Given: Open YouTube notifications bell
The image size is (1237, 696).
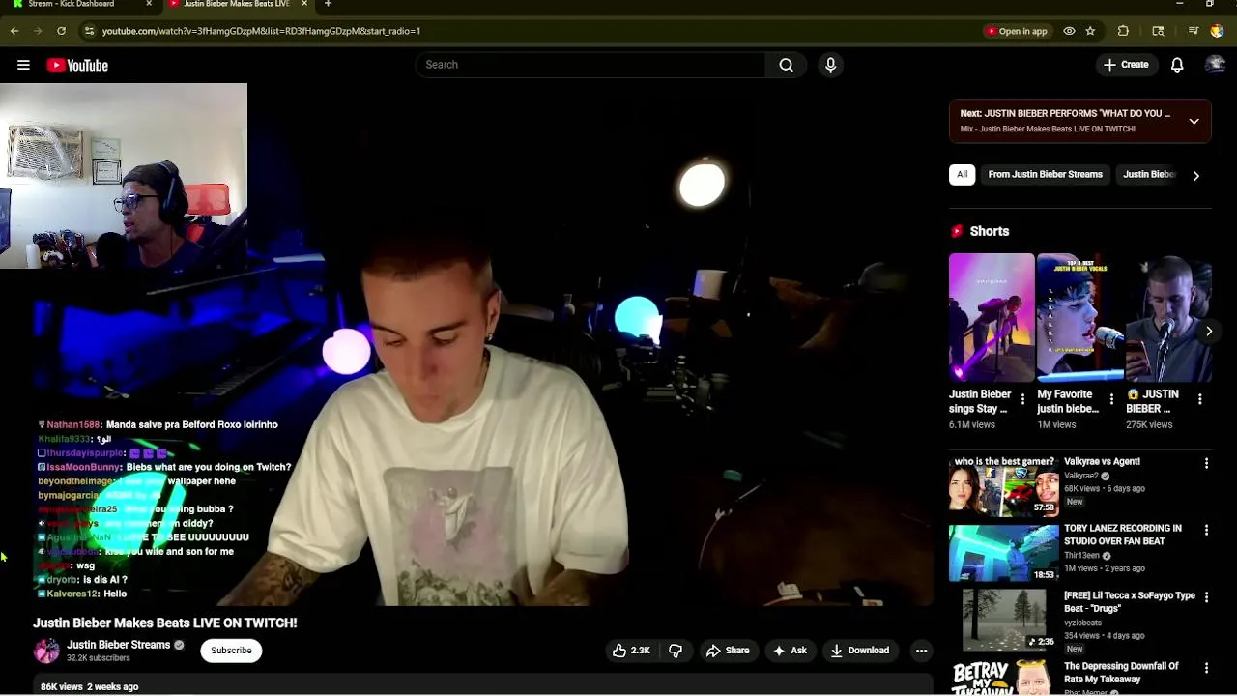Looking at the screenshot, I should click(1177, 65).
